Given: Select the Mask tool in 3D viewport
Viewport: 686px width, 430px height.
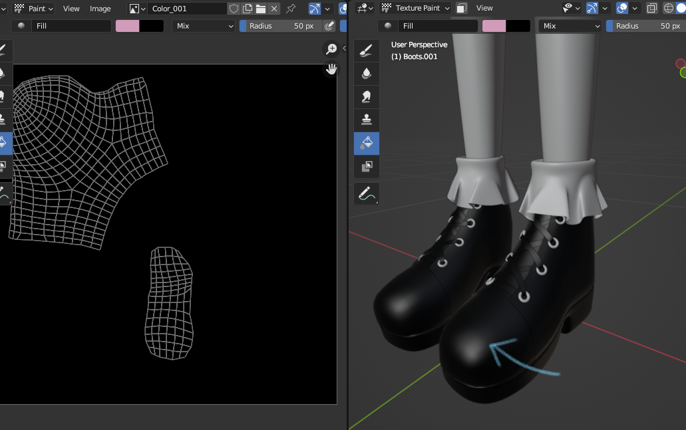Looking at the screenshot, I should click(366, 167).
